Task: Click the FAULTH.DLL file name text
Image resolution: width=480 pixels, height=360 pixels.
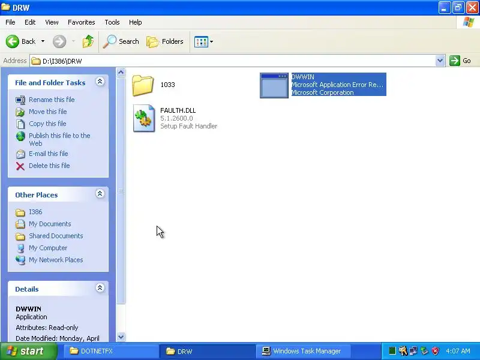Action: point(178,110)
